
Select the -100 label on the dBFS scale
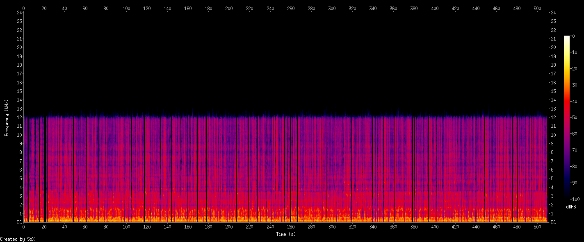575,199
